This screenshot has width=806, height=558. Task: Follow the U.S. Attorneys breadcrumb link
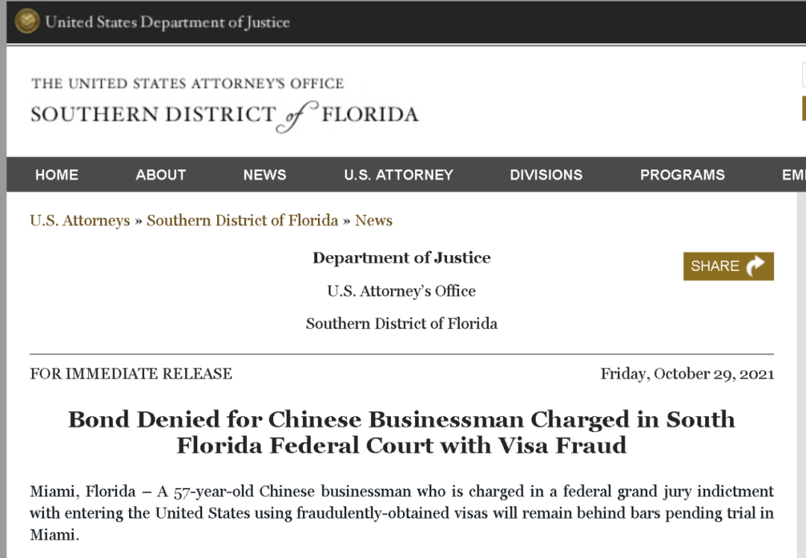click(80, 221)
